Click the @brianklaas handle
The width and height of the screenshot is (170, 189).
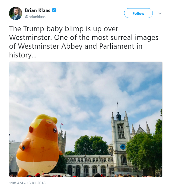[x=35, y=17]
